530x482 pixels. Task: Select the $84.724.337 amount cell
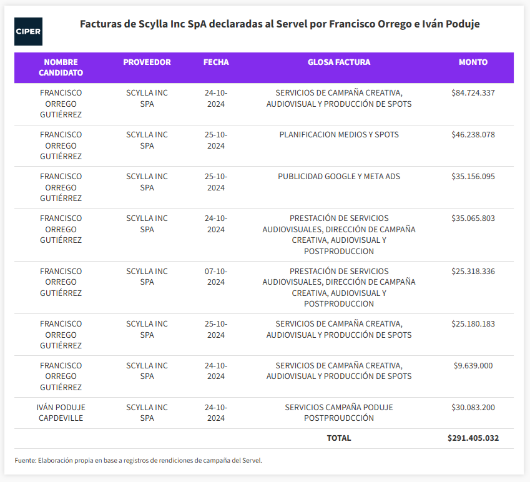[473, 92]
